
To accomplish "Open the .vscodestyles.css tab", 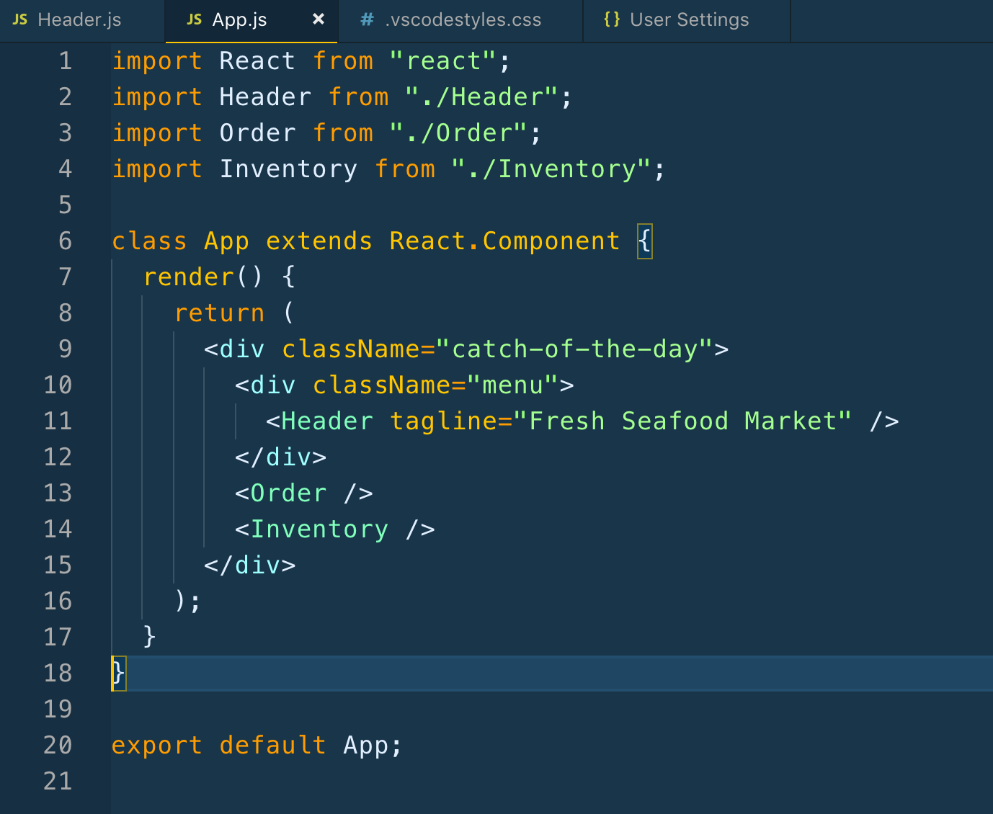I will click(461, 20).
